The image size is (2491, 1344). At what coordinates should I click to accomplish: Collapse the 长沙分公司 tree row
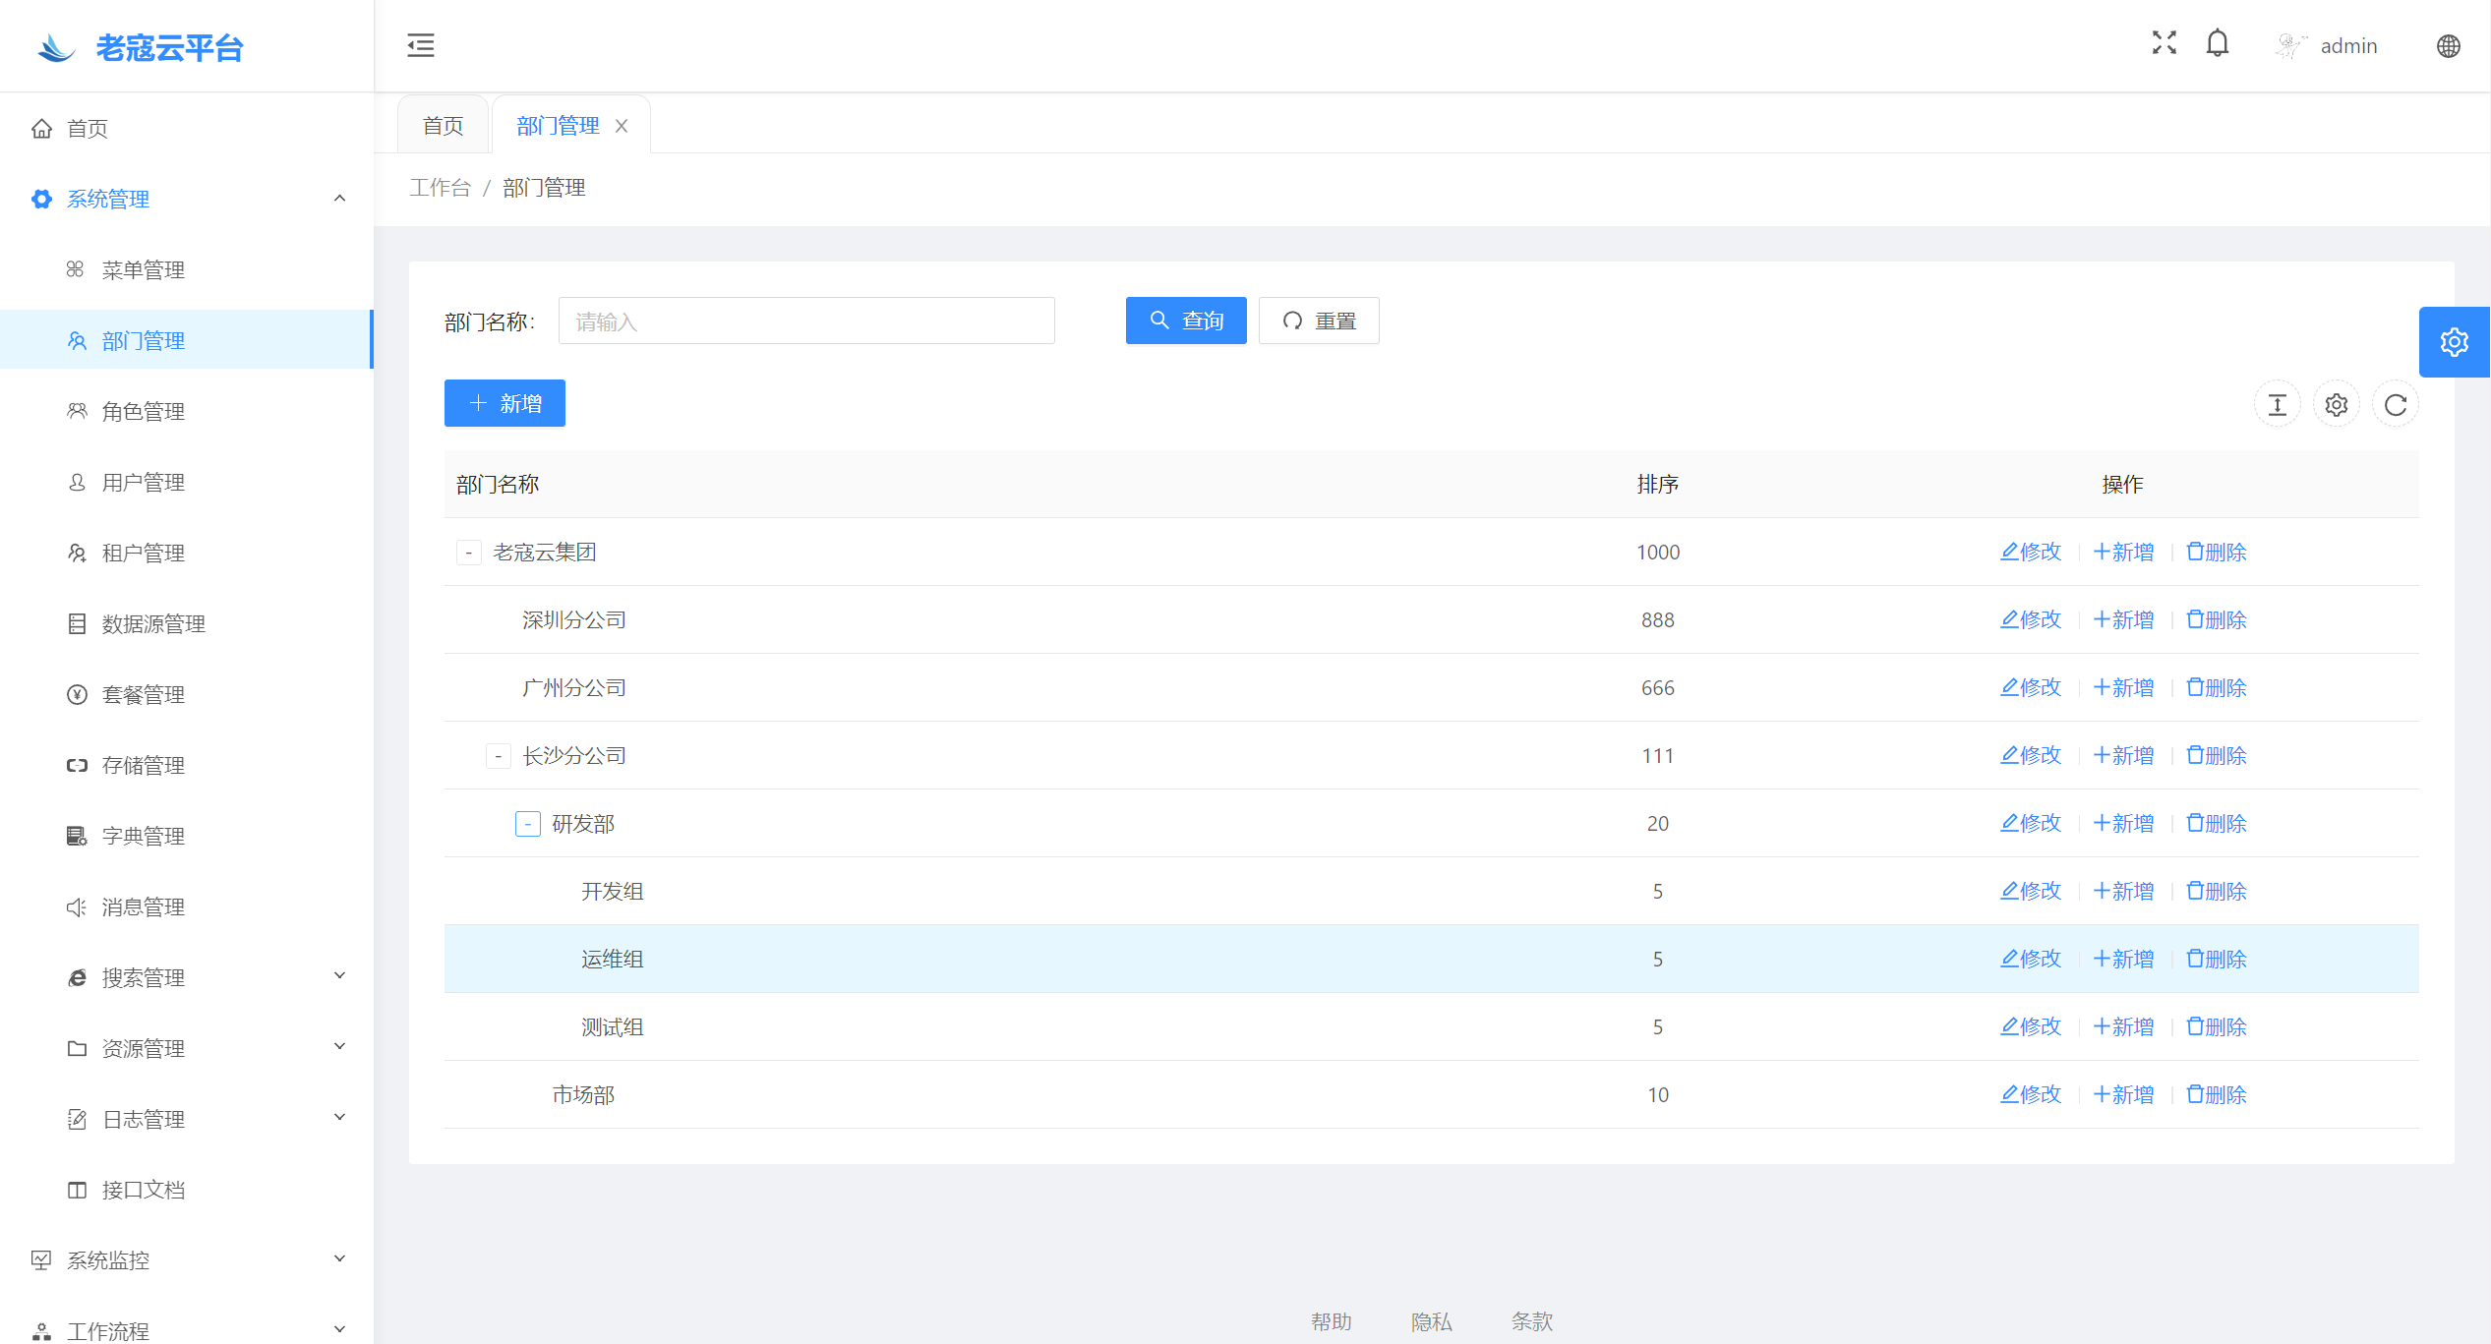(499, 756)
